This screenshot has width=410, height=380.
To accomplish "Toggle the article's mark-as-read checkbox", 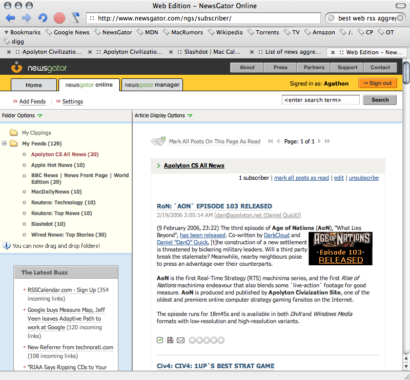I will [x=160, y=340].
